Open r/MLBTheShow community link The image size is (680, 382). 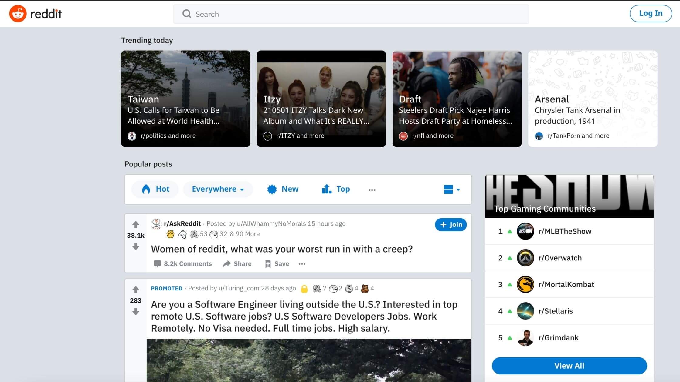pyautogui.click(x=565, y=232)
